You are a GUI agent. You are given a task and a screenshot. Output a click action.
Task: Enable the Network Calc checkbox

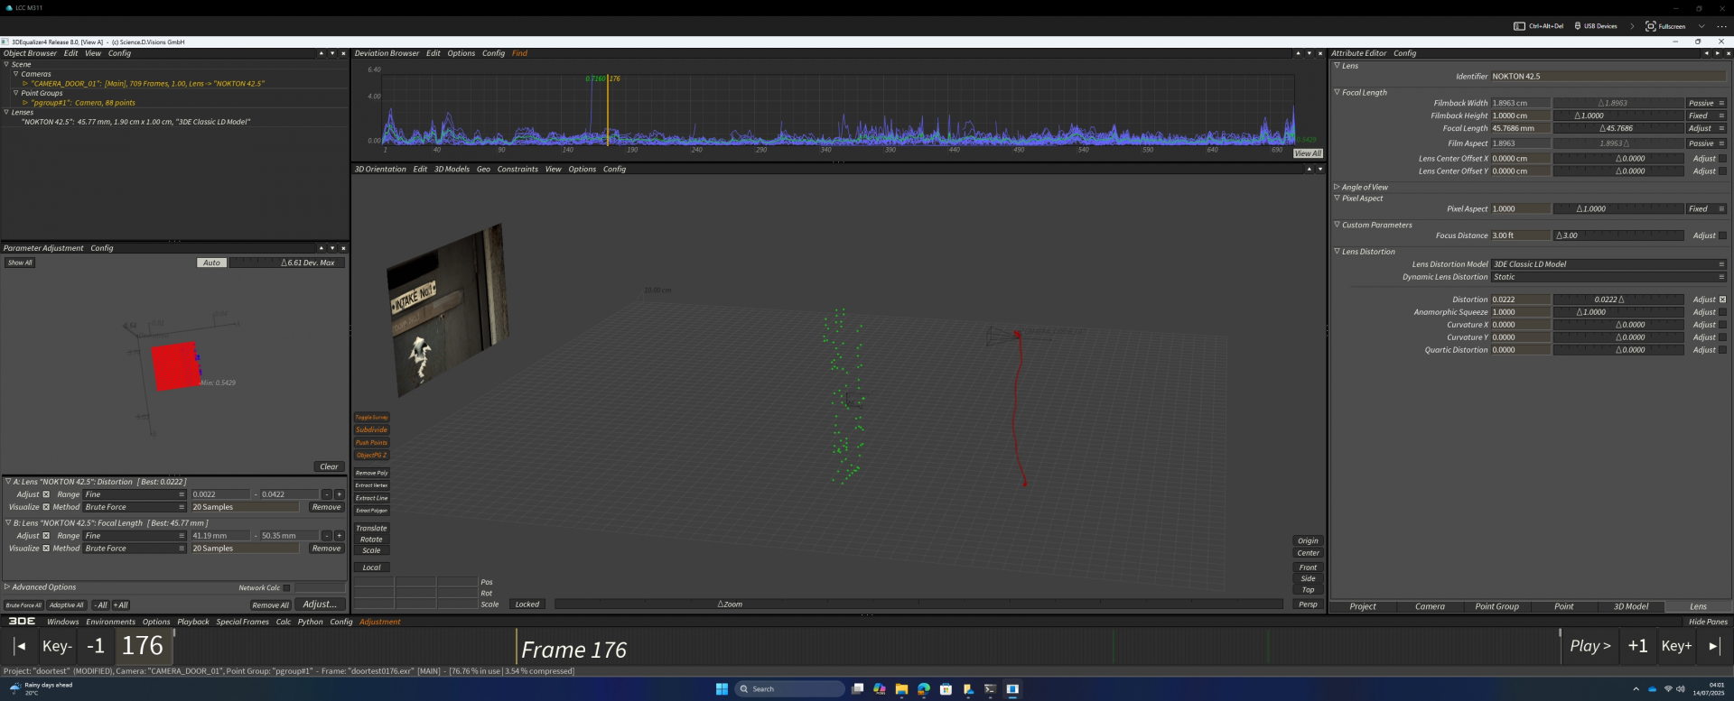click(x=286, y=588)
